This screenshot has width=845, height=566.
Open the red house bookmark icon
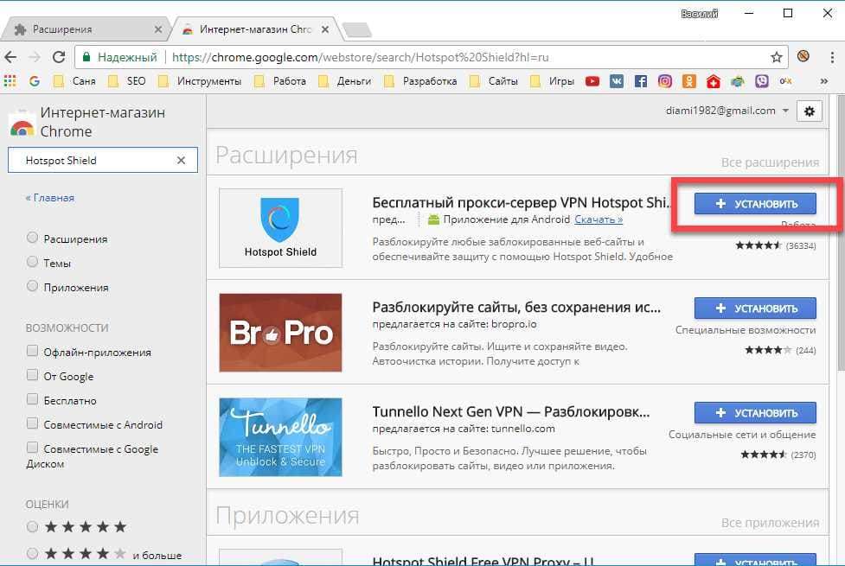(x=713, y=81)
